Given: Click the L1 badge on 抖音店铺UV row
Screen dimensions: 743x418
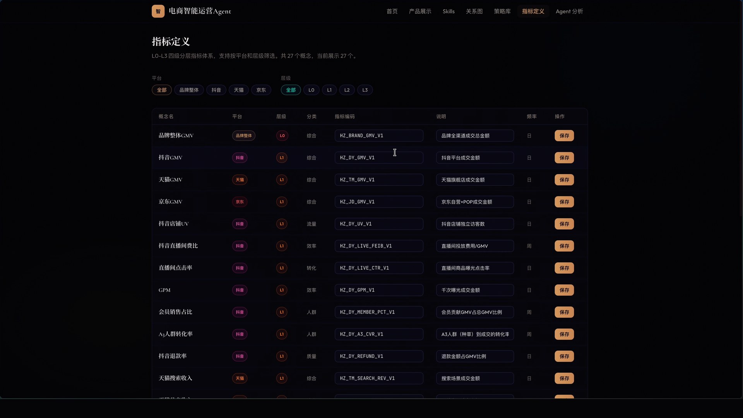Looking at the screenshot, I should tap(282, 224).
